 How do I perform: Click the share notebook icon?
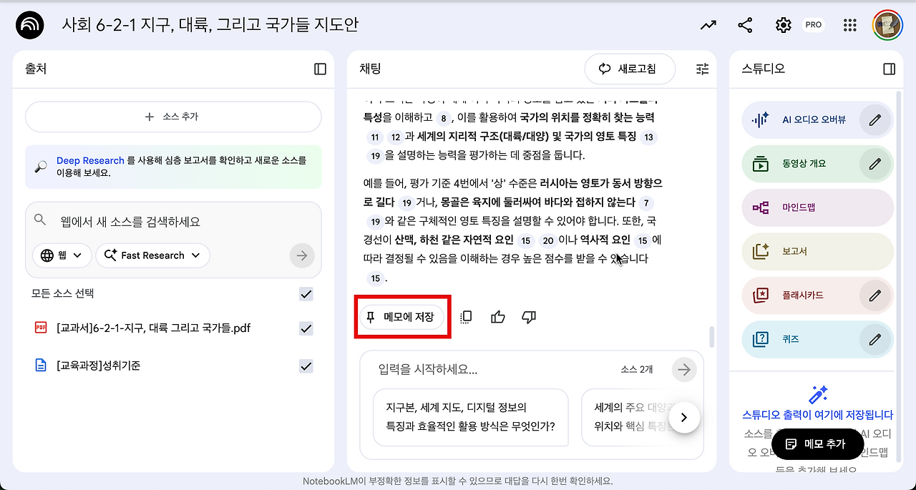point(745,25)
